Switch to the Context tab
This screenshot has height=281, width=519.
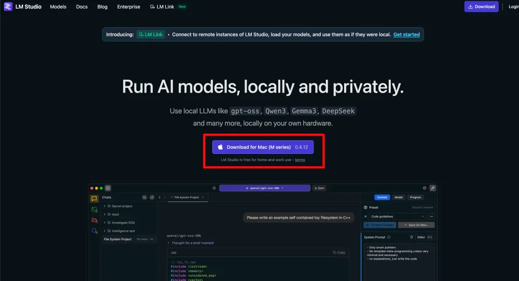point(382,198)
